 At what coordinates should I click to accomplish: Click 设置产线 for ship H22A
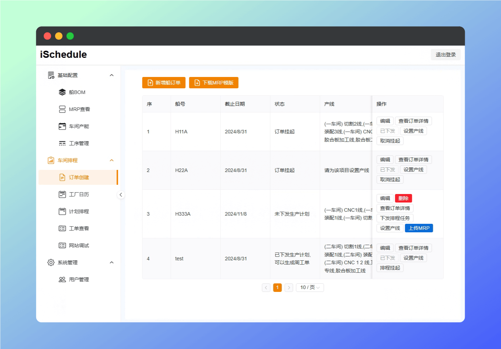point(413,170)
